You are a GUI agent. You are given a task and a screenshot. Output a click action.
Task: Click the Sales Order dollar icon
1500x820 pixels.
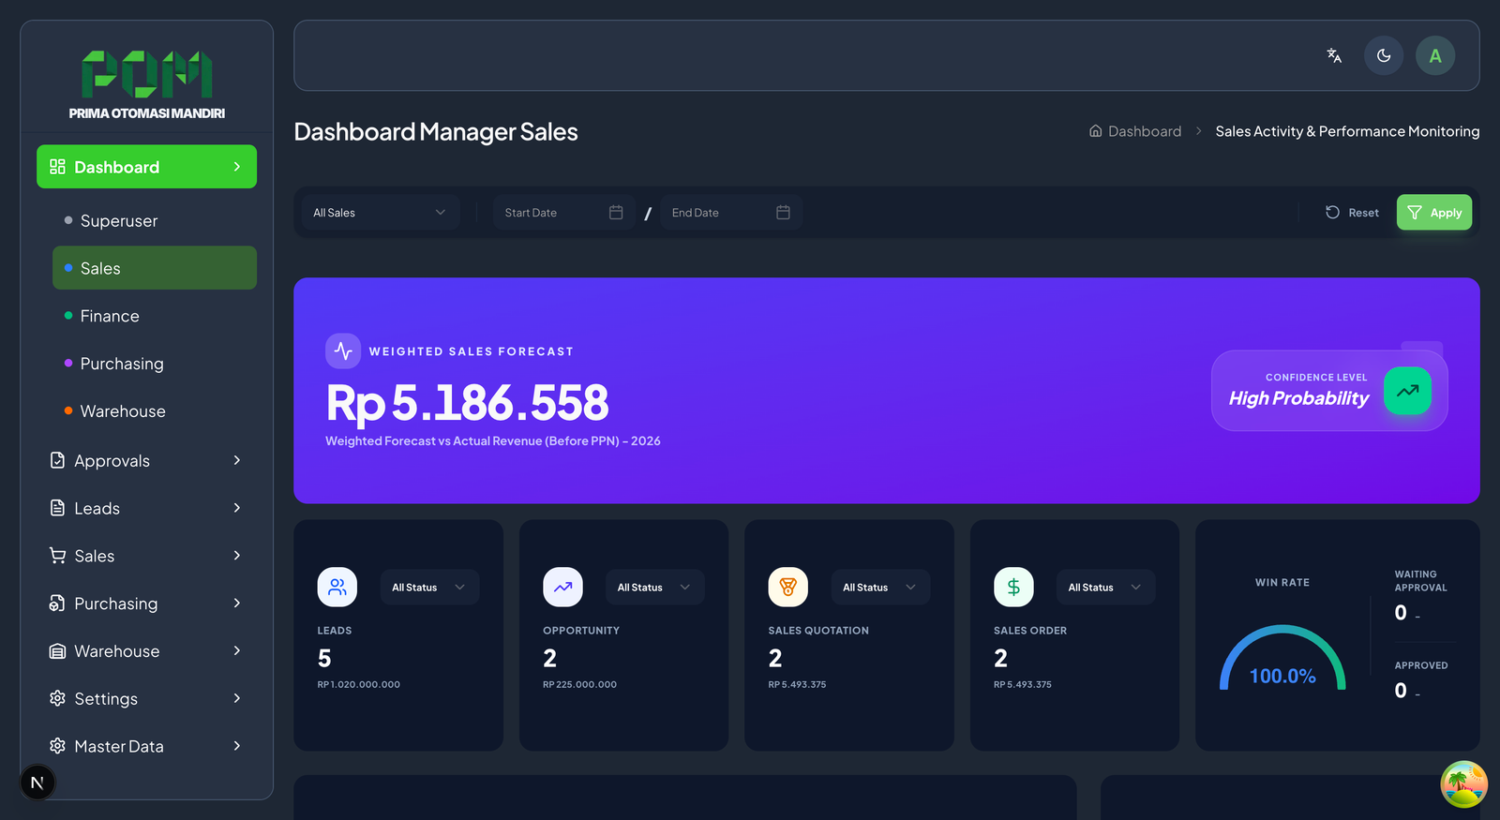(x=1013, y=587)
